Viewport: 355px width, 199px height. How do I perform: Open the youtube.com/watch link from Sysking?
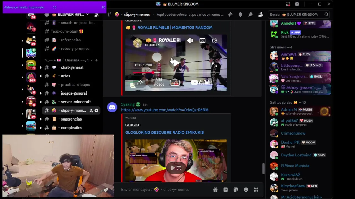point(165,110)
